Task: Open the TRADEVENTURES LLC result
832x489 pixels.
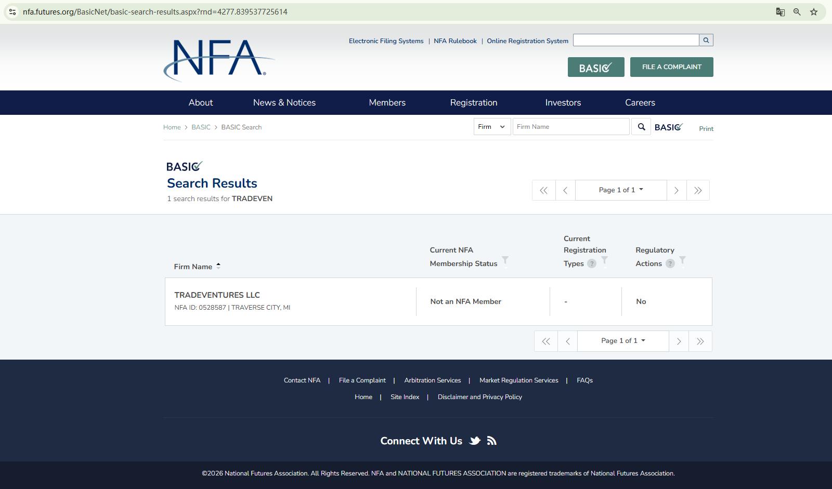Action: [217, 295]
